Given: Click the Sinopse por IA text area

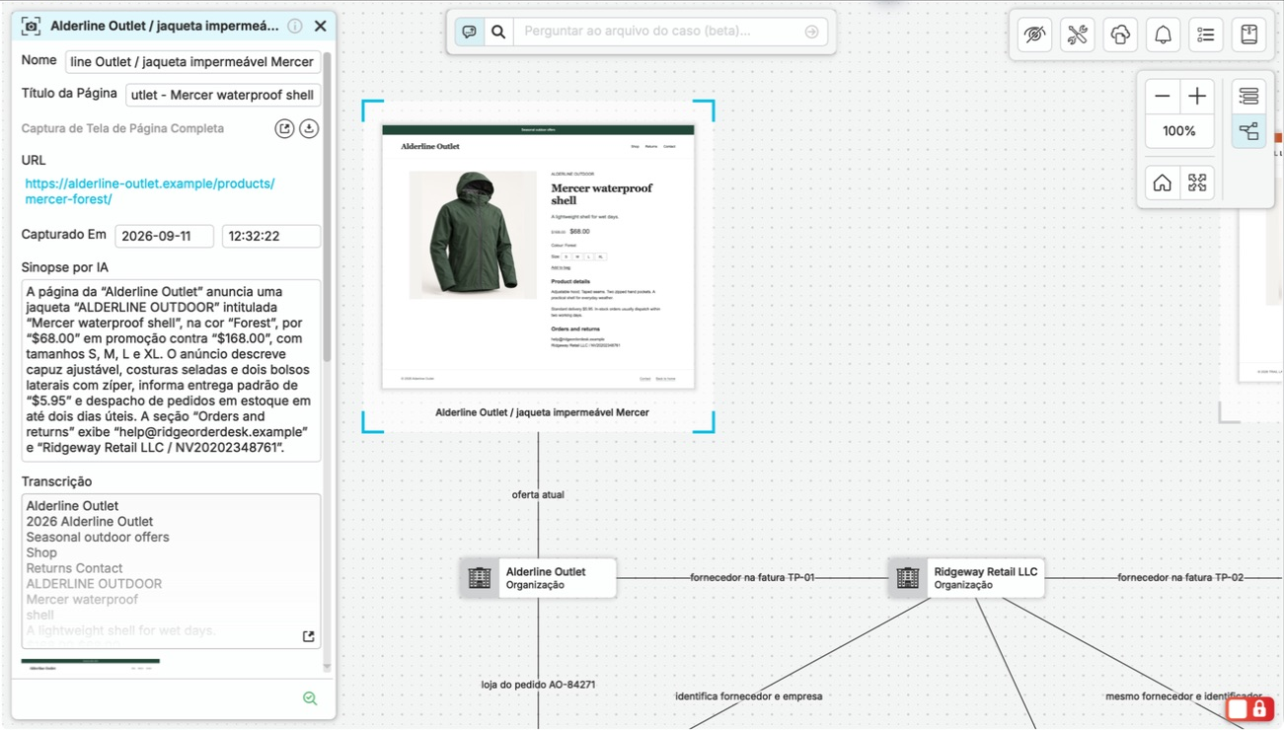Looking at the screenshot, I should (x=172, y=370).
